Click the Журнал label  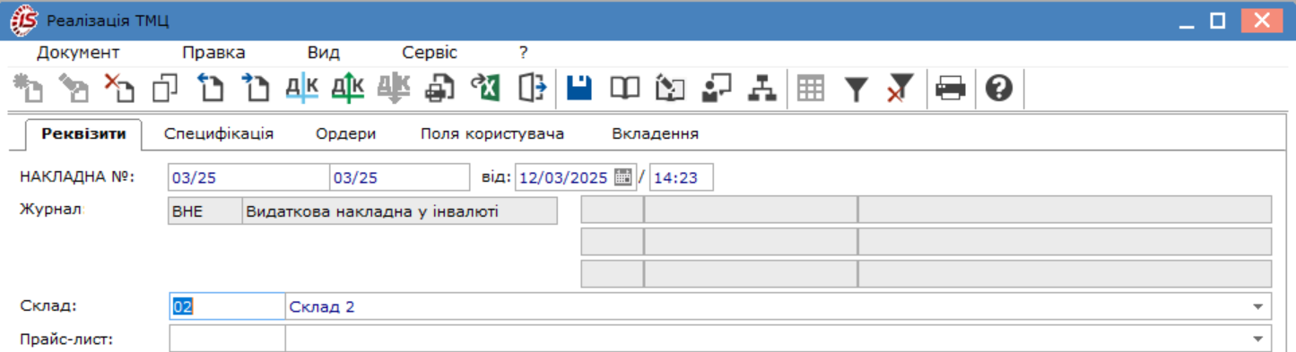tap(51, 209)
